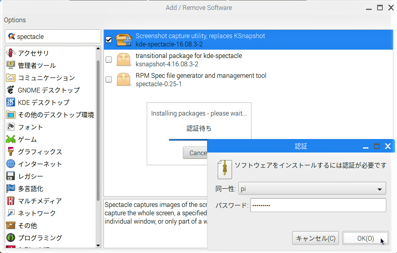This screenshot has width=397, height=253.
Task: Click the フォント fonts icon
Action: point(11,127)
